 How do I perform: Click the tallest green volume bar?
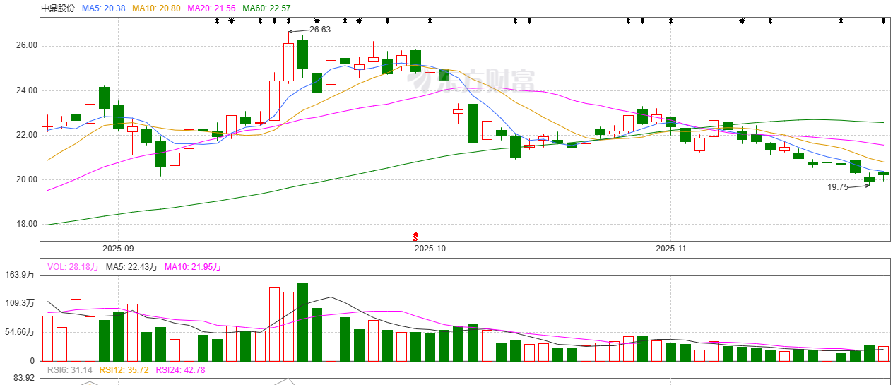pos(302,321)
